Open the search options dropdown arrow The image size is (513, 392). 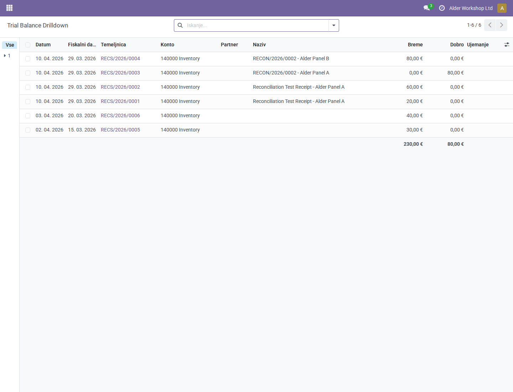point(334,25)
